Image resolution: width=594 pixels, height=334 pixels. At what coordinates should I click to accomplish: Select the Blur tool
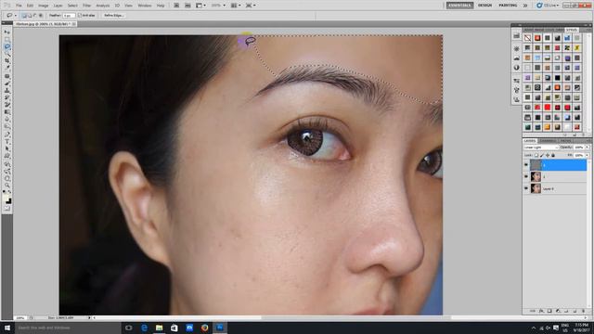pyautogui.click(x=7, y=119)
